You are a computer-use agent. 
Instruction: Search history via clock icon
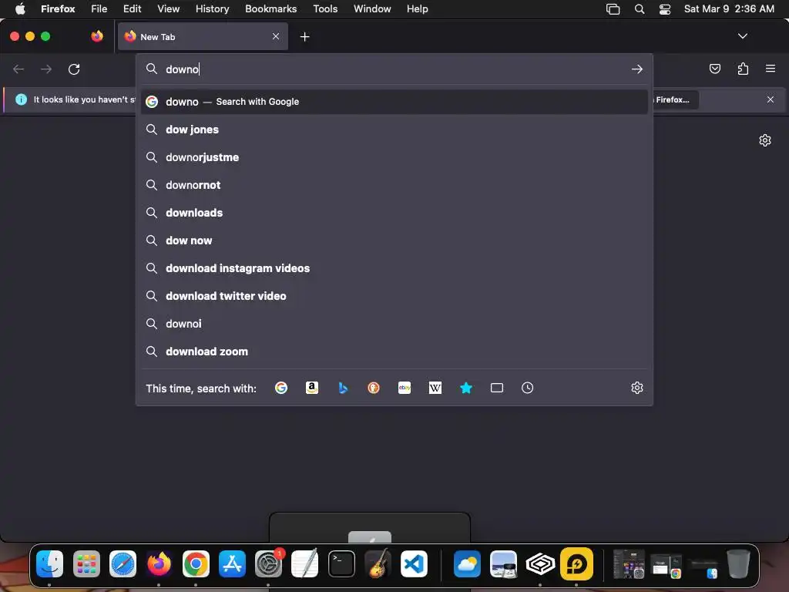(x=527, y=388)
